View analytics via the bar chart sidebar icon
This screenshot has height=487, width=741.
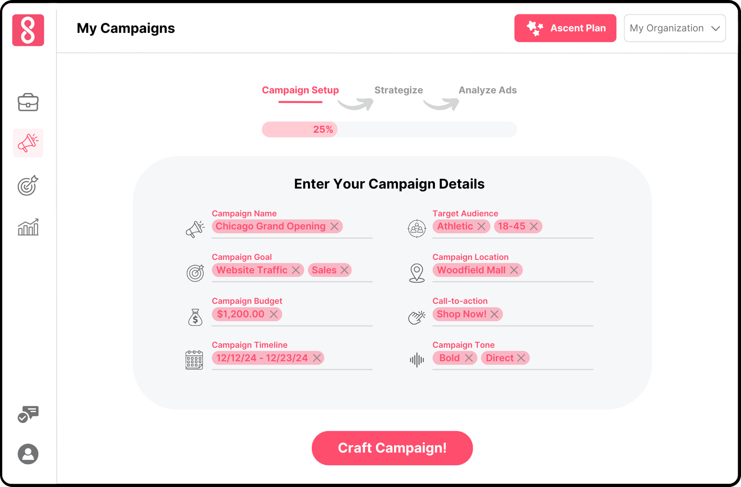point(28,227)
